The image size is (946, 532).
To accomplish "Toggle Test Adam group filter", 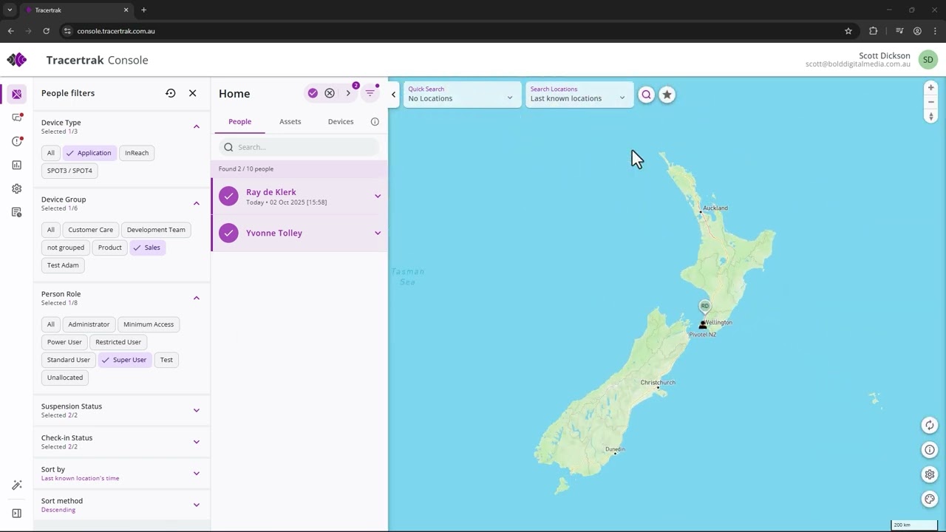I will point(63,265).
